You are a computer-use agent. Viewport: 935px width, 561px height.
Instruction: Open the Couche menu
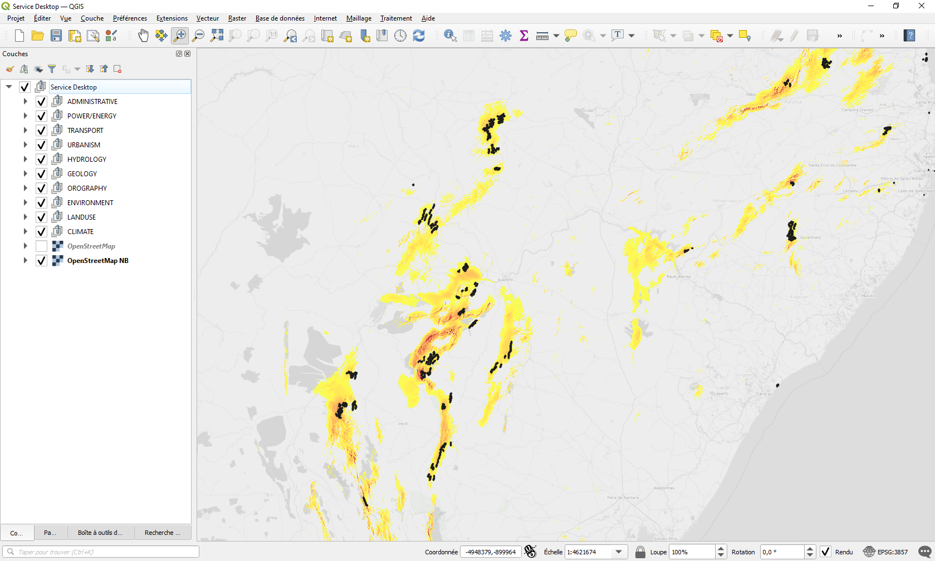pyautogui.click(x=92, y=18)
